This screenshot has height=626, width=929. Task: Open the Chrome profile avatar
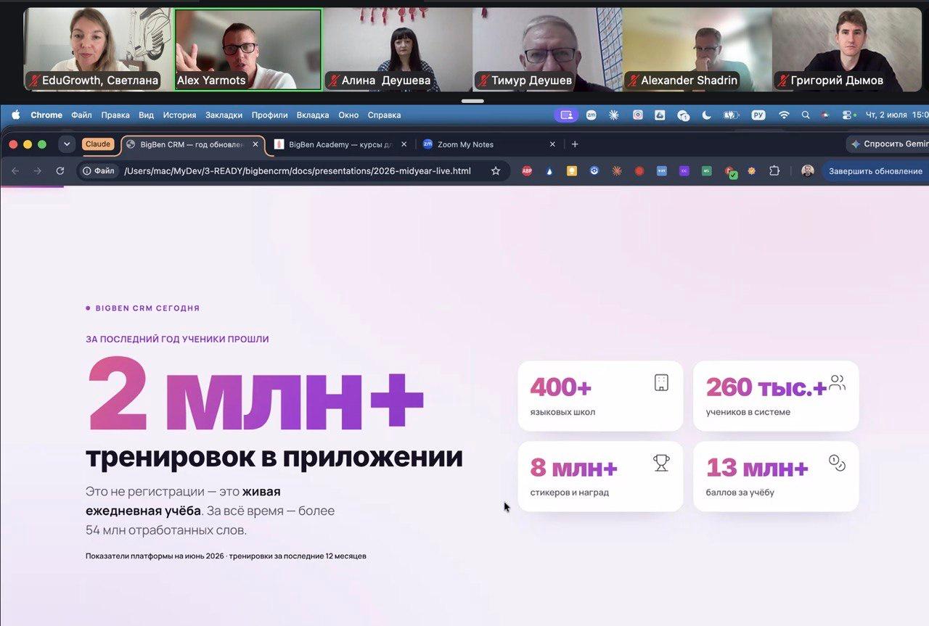tap(808, 171)
